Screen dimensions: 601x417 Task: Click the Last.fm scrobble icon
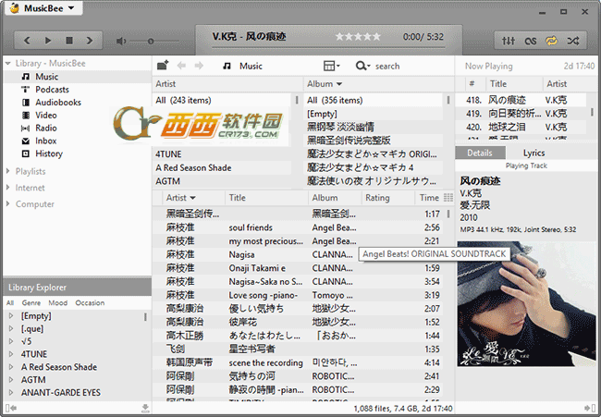point(530,41)
